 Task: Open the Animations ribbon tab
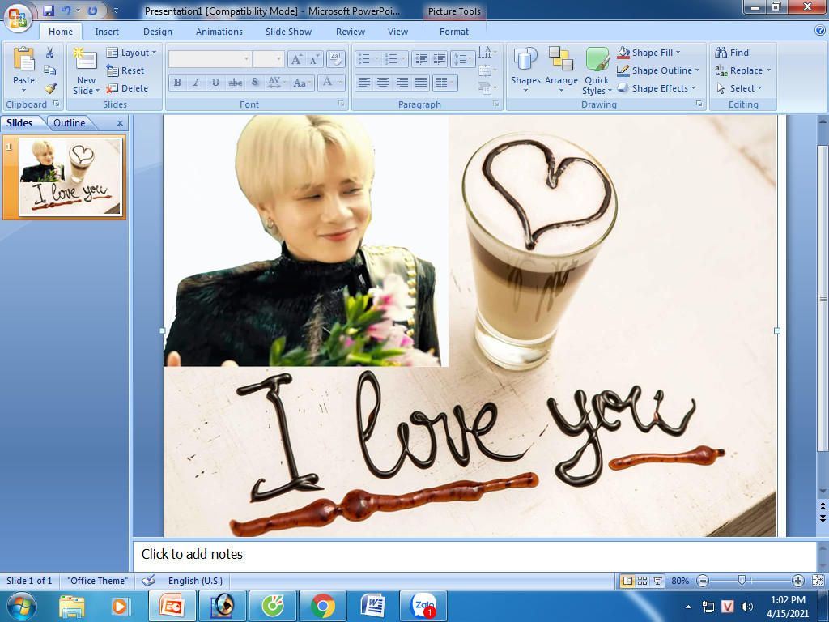[219, 32]
